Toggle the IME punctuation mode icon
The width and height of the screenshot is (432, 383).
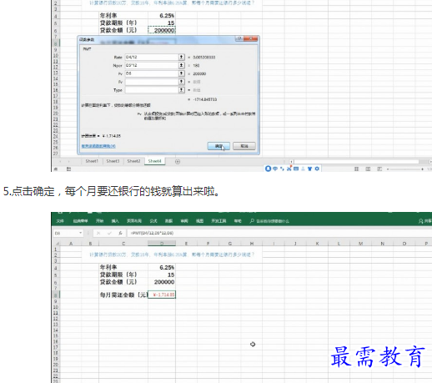tap(282, 169)
